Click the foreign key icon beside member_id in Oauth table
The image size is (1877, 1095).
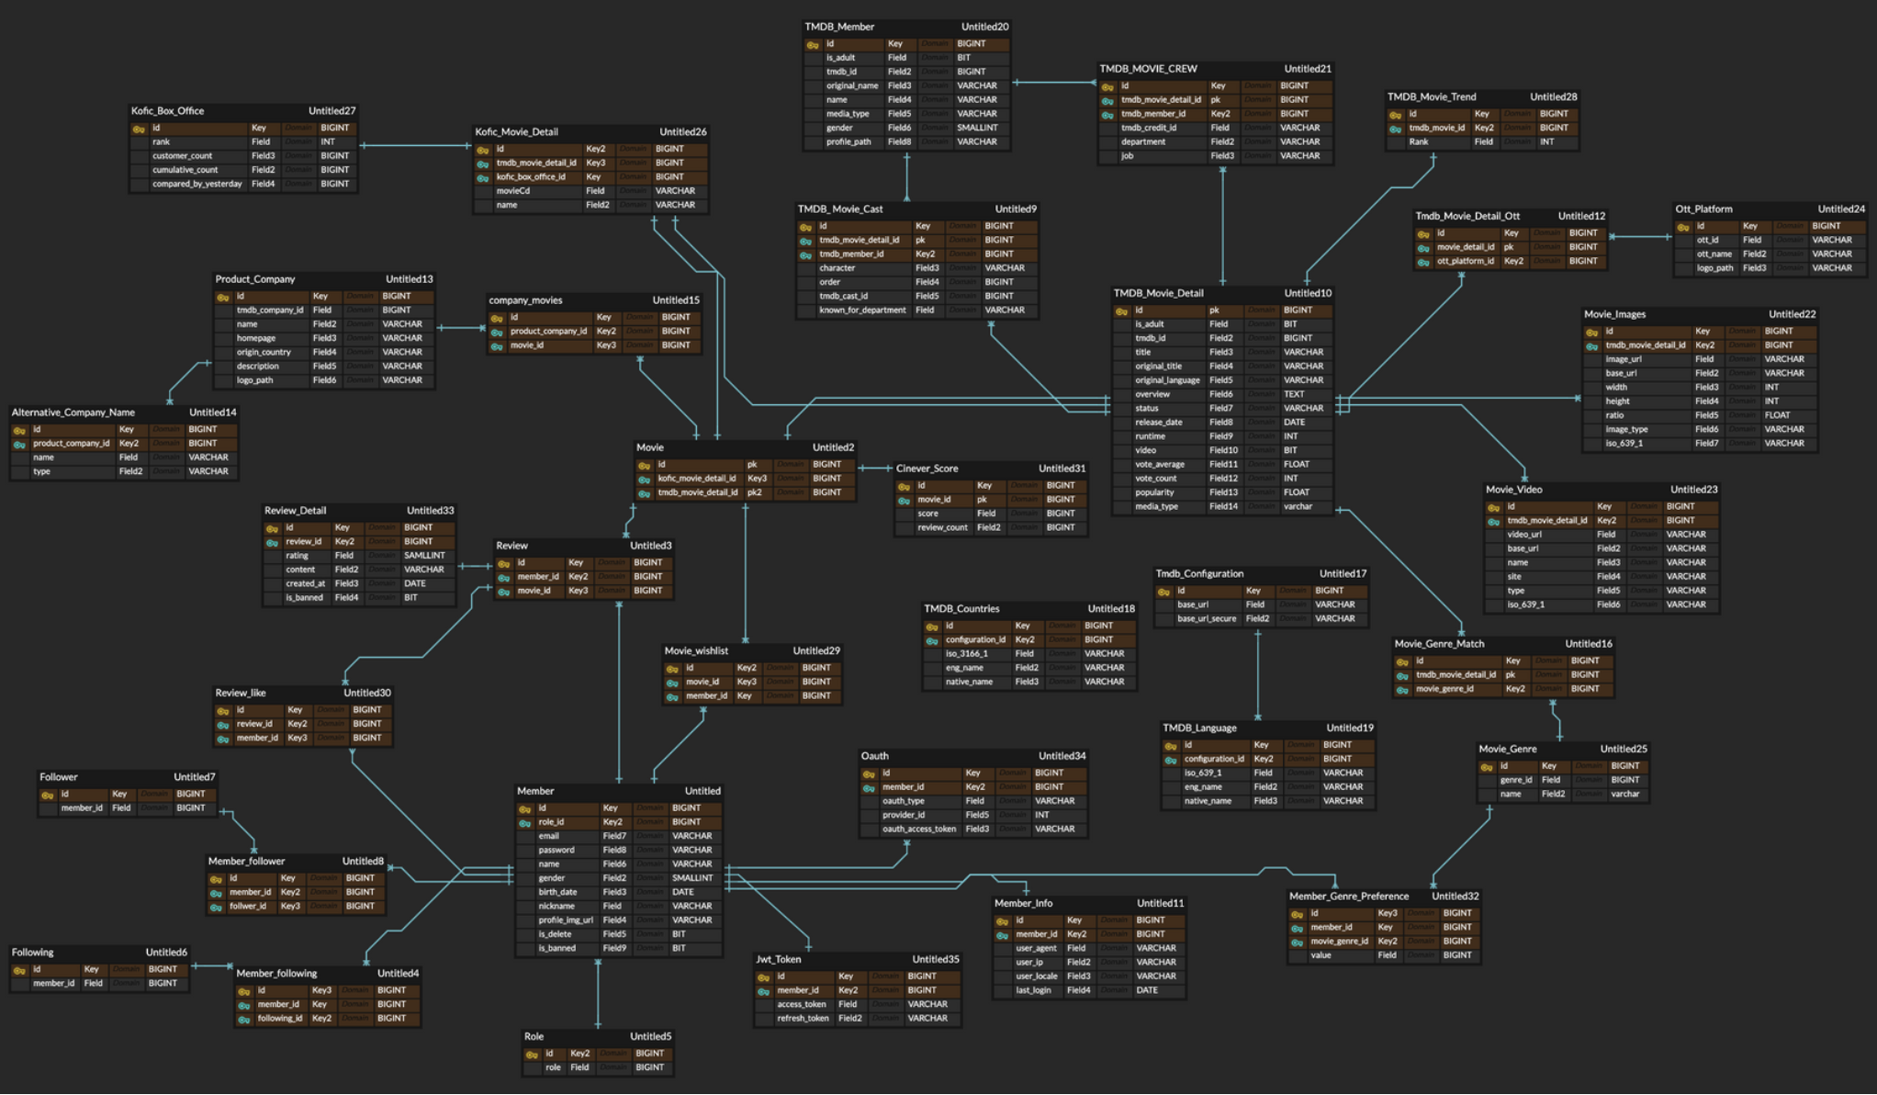(x=869, y=788)
